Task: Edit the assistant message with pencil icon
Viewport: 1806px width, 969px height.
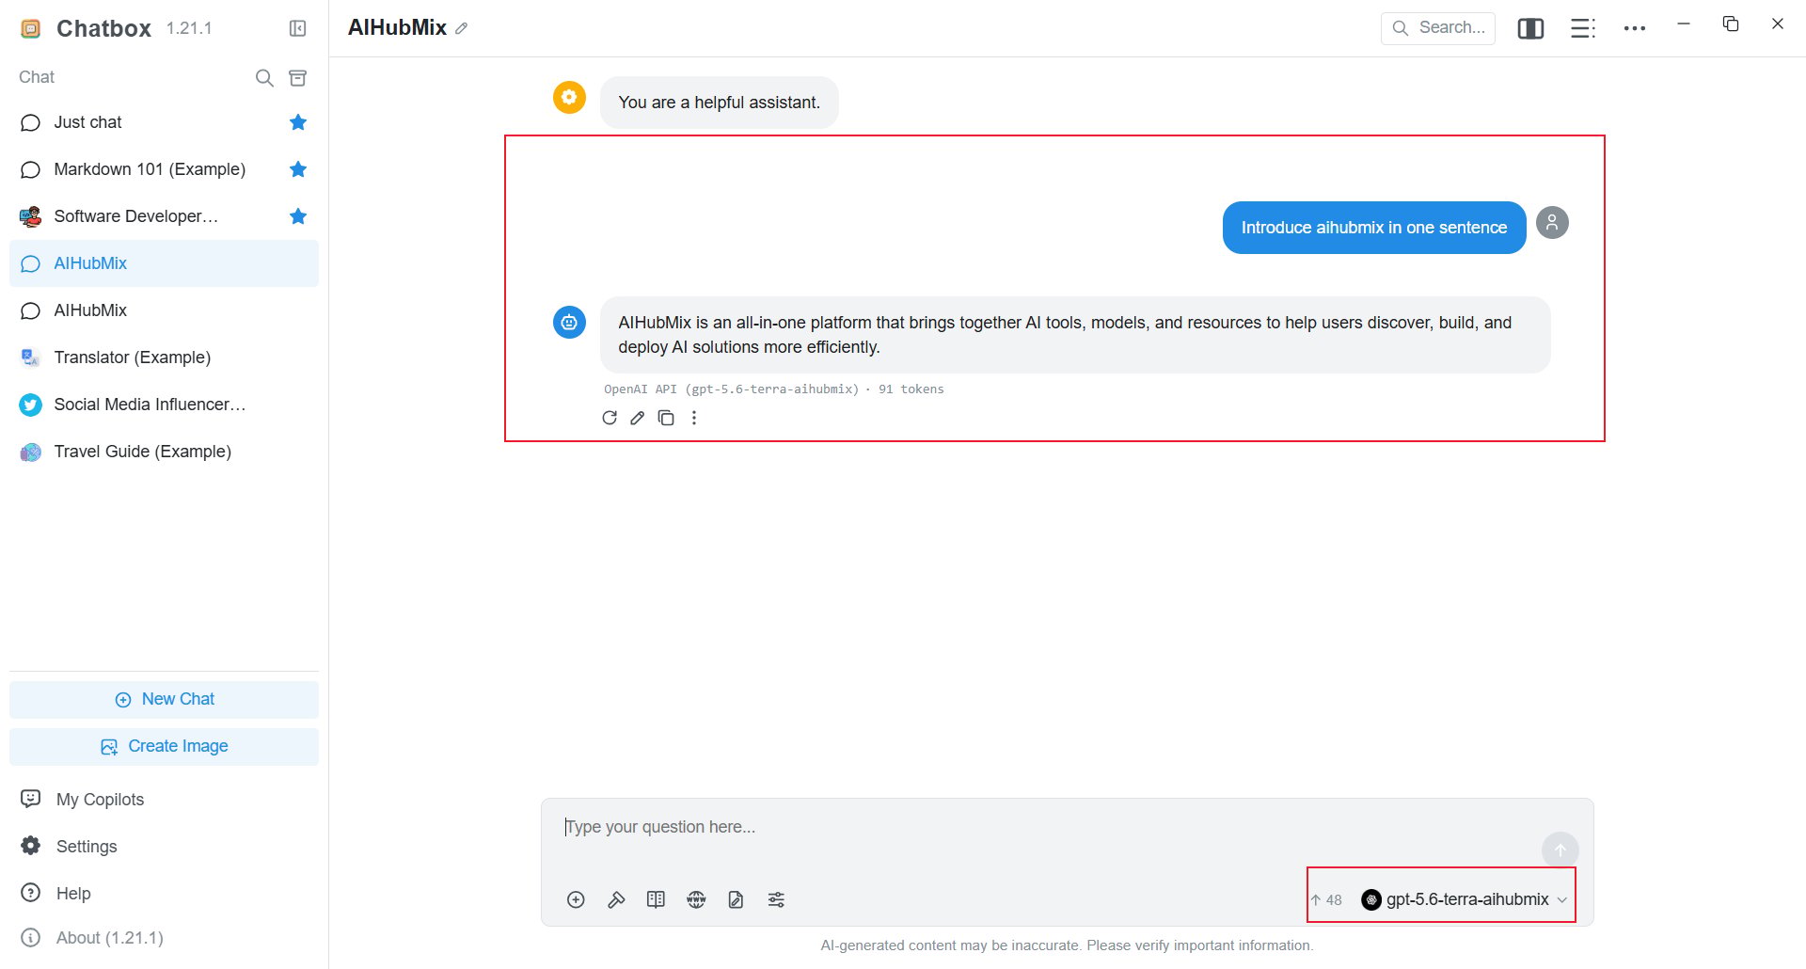Action: 638,418
